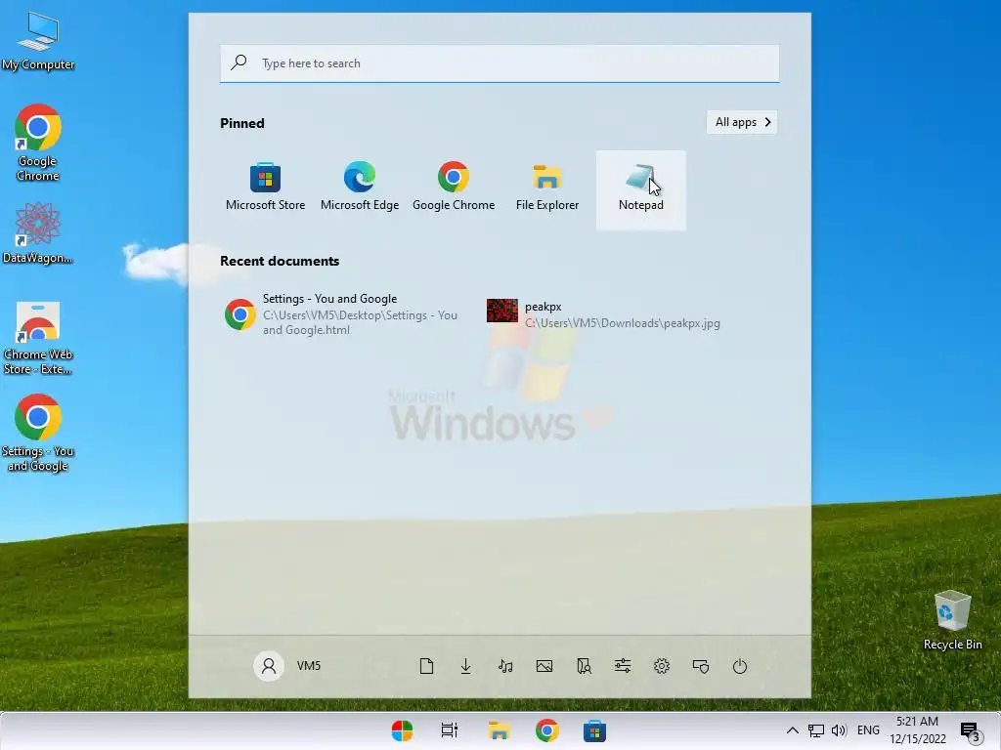The height and width of the screenshot is (750, 1001).
Task: Show hidden system tray icons
Action: point(792,730)
